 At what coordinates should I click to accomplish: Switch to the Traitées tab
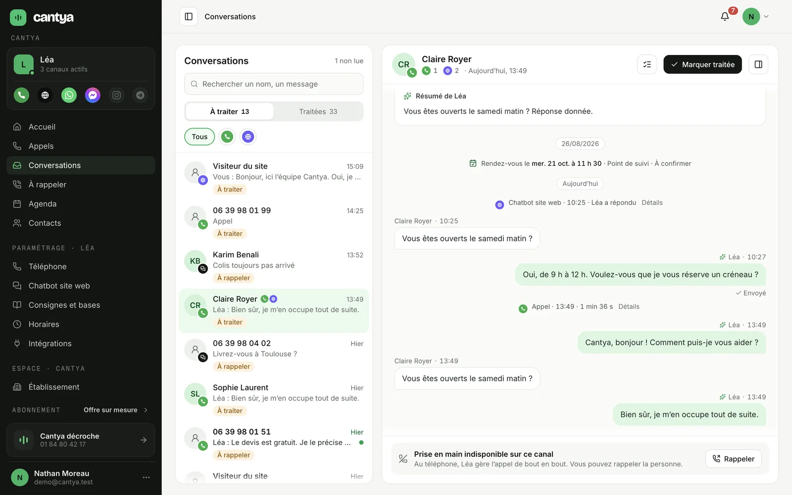coord(318,111)
